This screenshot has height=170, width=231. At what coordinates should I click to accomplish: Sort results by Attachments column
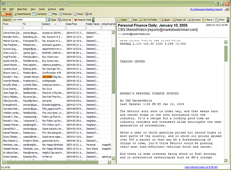tap(108, 24)
